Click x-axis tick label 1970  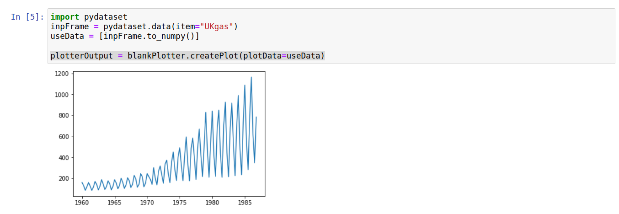tap(147, 202)
